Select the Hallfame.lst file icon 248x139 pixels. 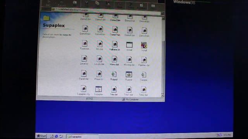(x=115, y=44)
